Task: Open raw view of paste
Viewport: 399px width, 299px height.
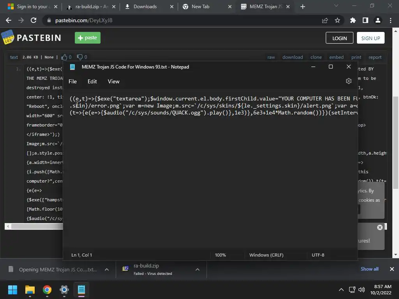Action: (x=271, y=57)
